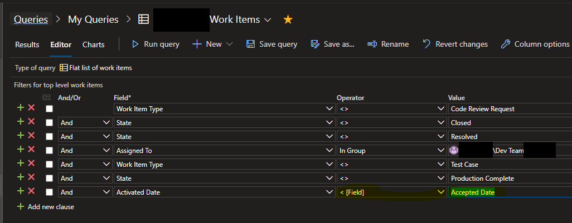Viewport: 572px width, 223px height.
Task: Click the favorite star icon
Action: 288,19
